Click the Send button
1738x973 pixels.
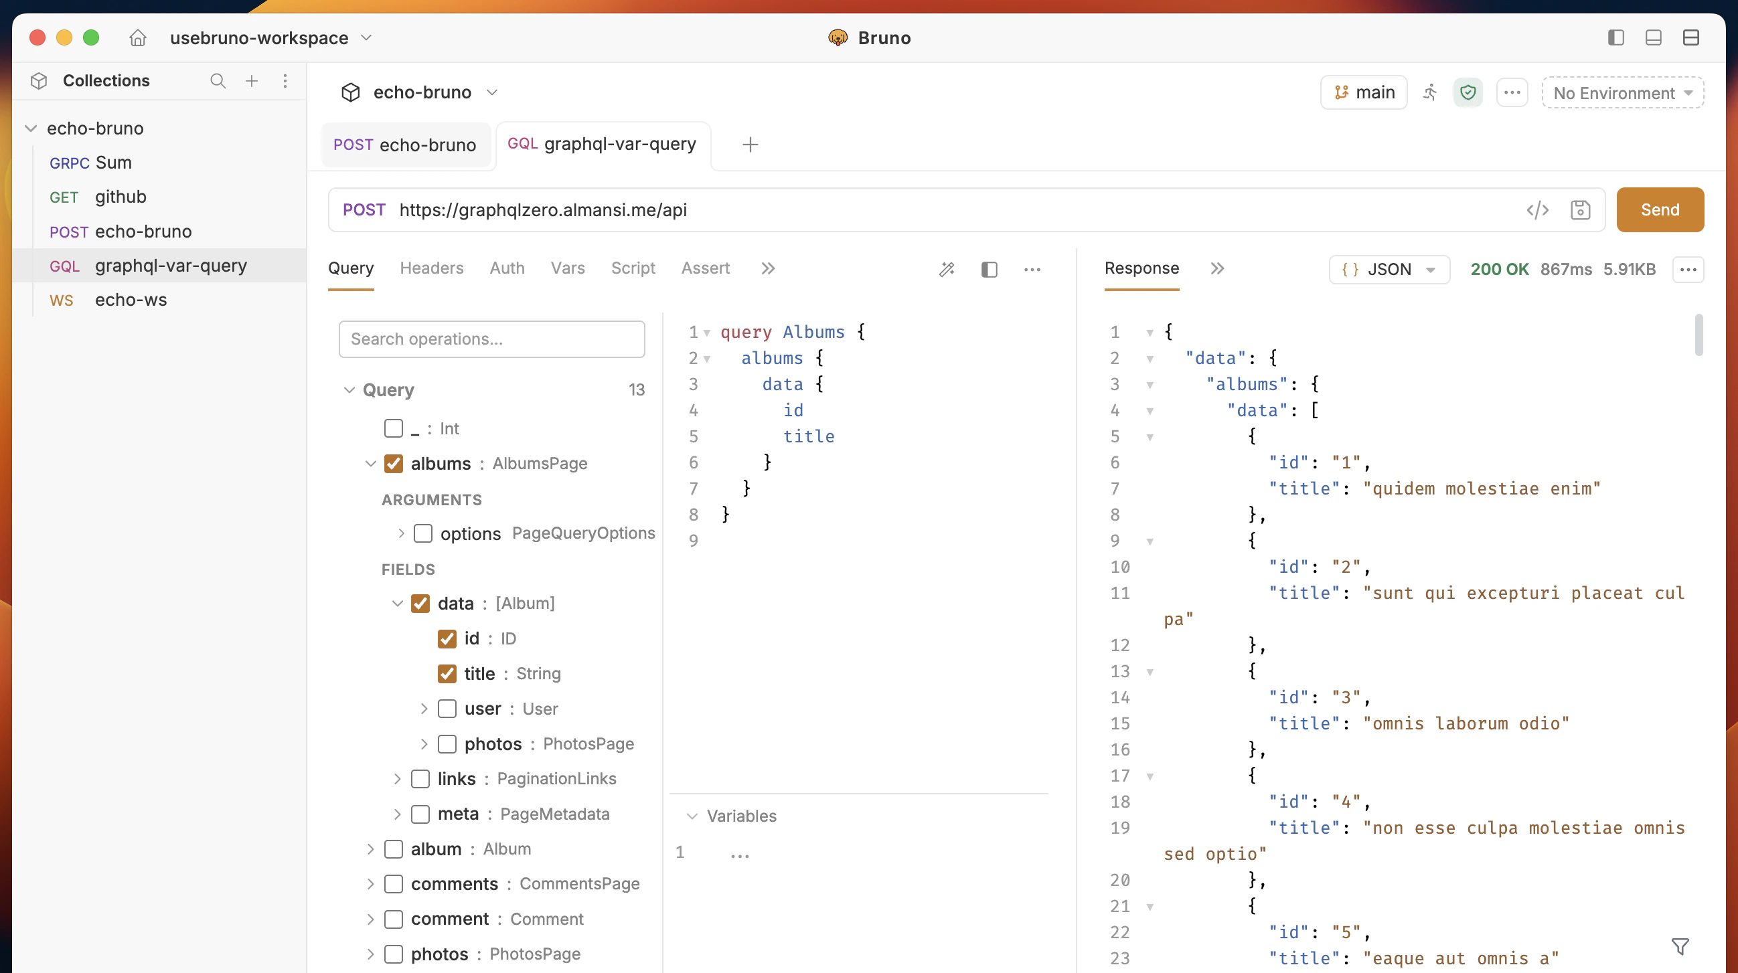1660,209
